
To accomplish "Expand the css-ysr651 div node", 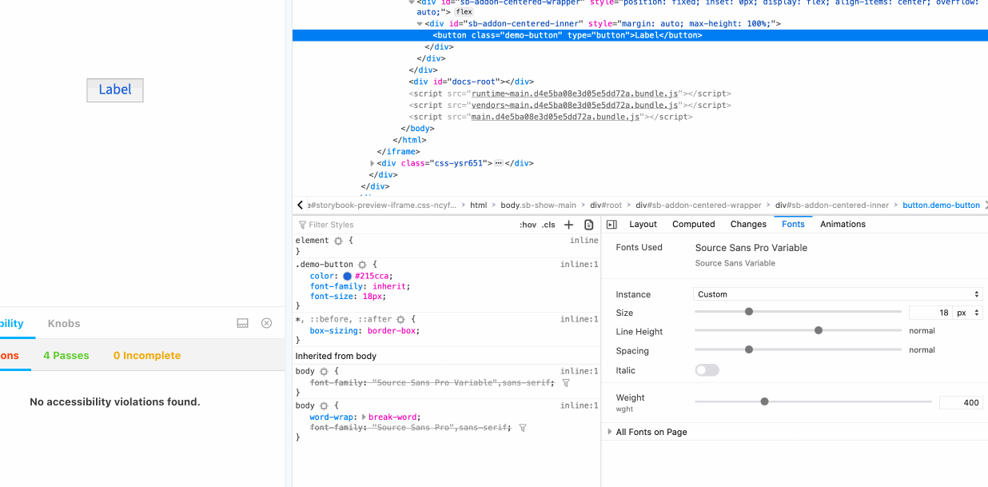I will point(372,163).
